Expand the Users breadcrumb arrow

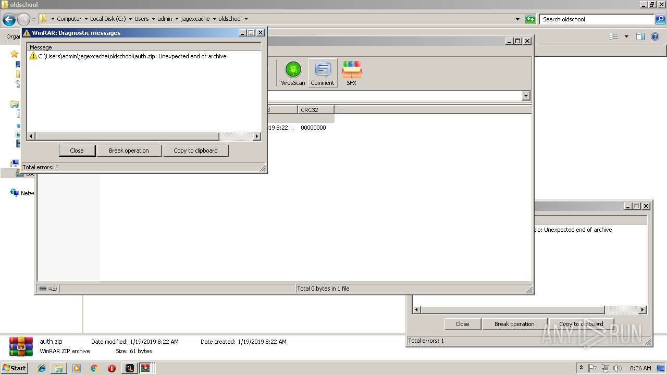point(153,19)
